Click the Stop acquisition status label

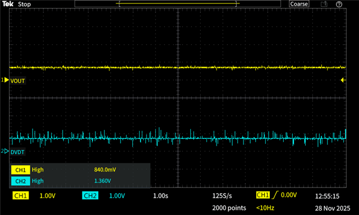pos(24,4)
